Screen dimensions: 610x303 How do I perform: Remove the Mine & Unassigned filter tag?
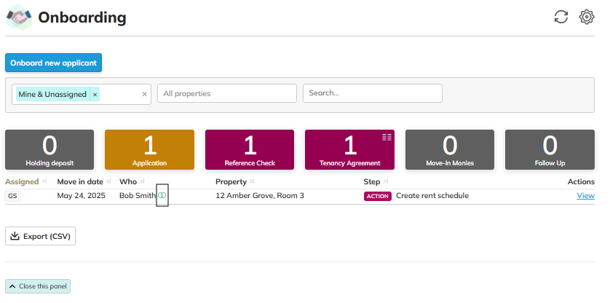click(x=95, y=95)
